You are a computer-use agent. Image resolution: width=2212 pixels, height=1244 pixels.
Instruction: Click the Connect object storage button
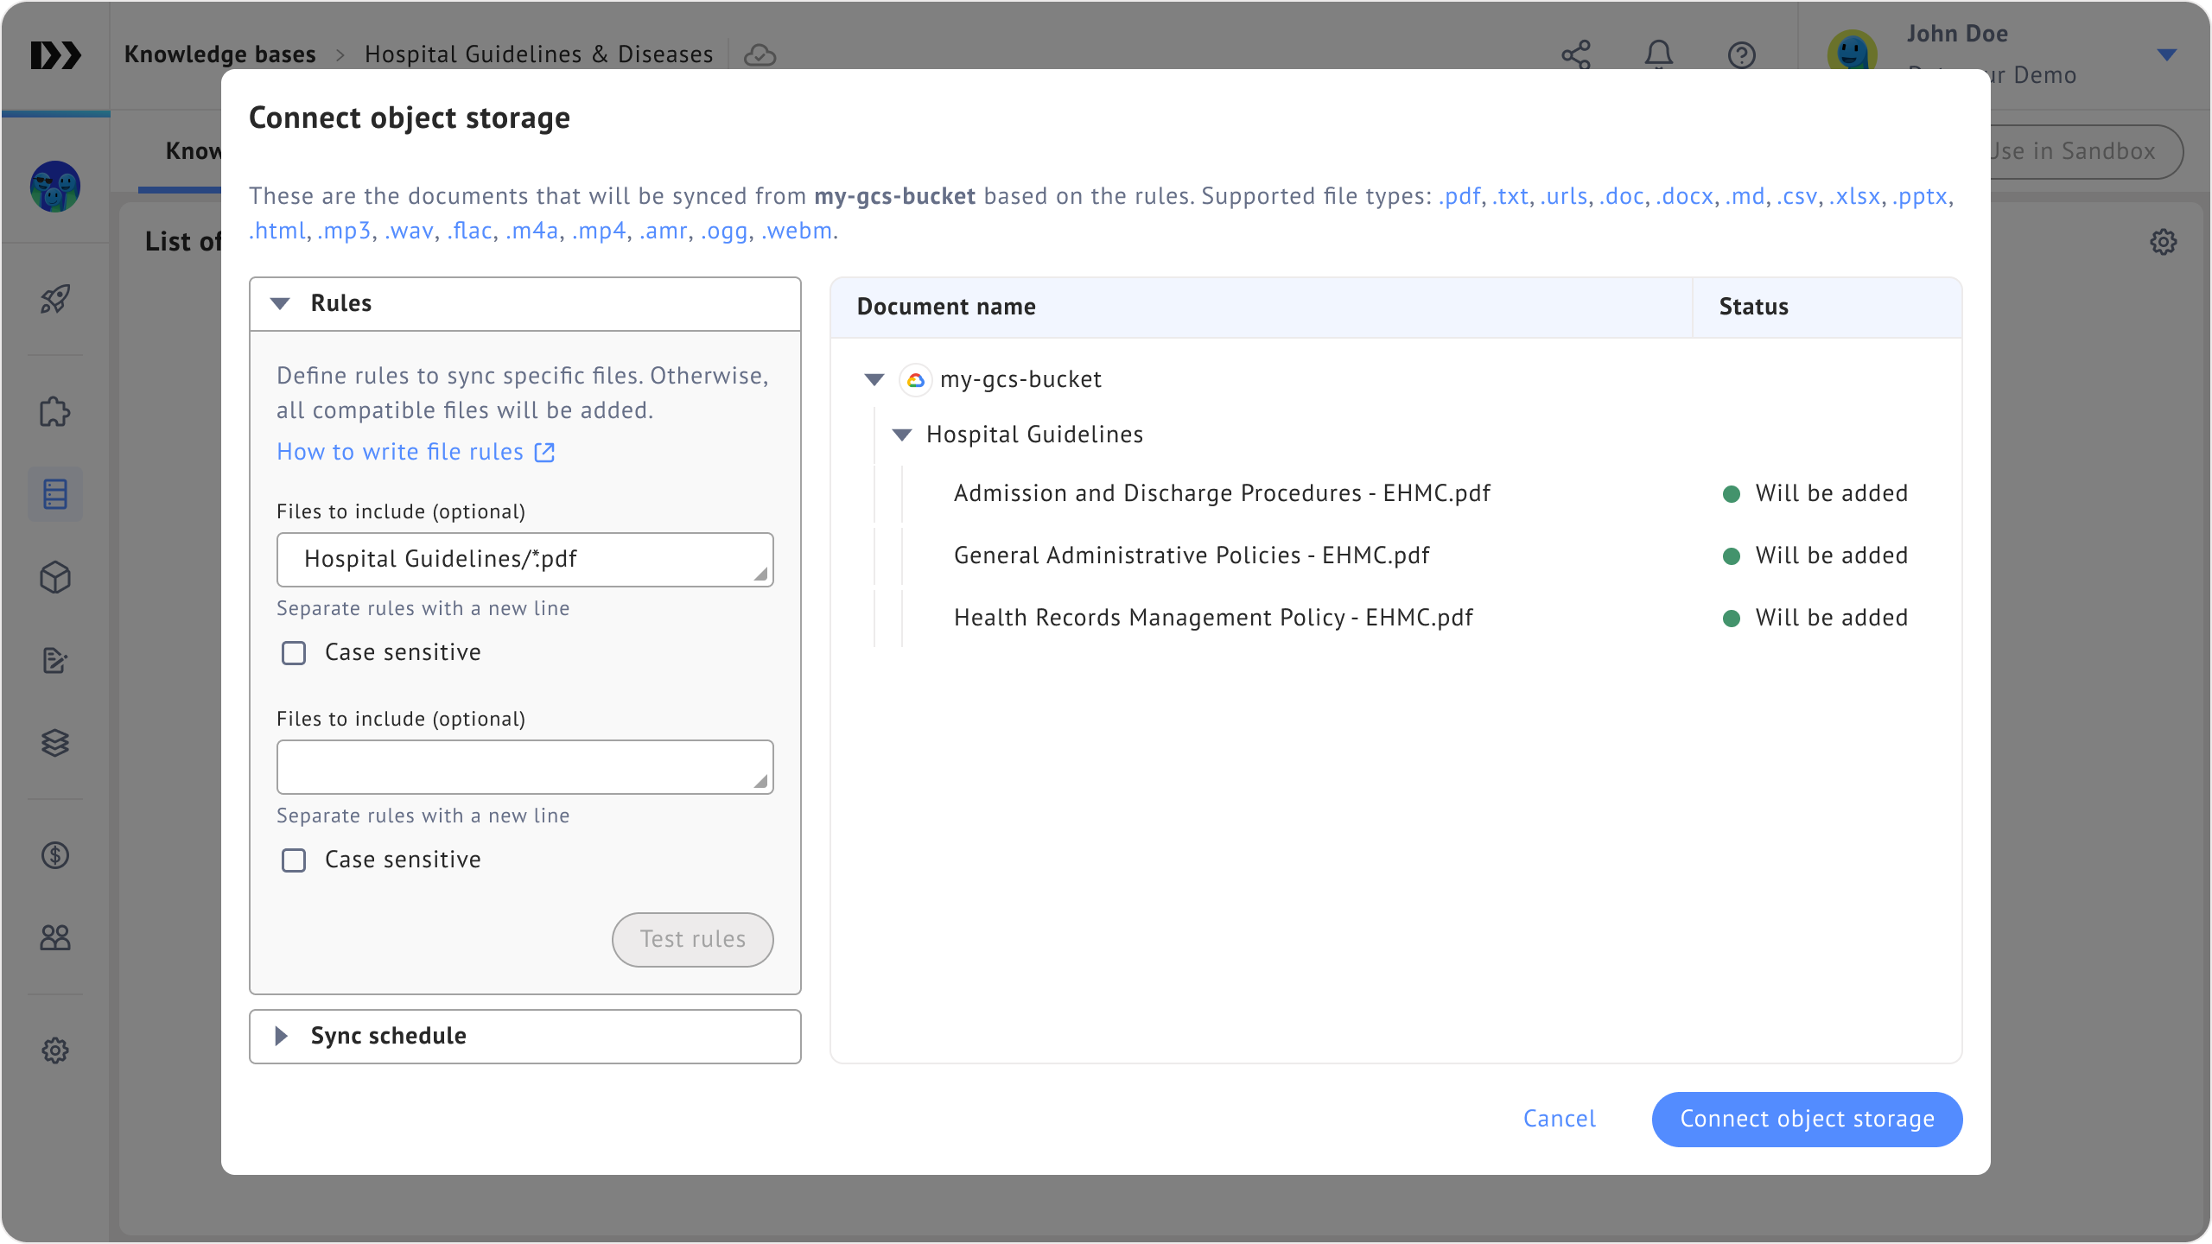1807,1119
